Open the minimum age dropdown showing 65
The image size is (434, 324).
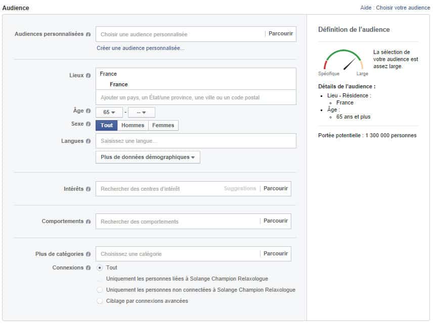tap(109, 113)
